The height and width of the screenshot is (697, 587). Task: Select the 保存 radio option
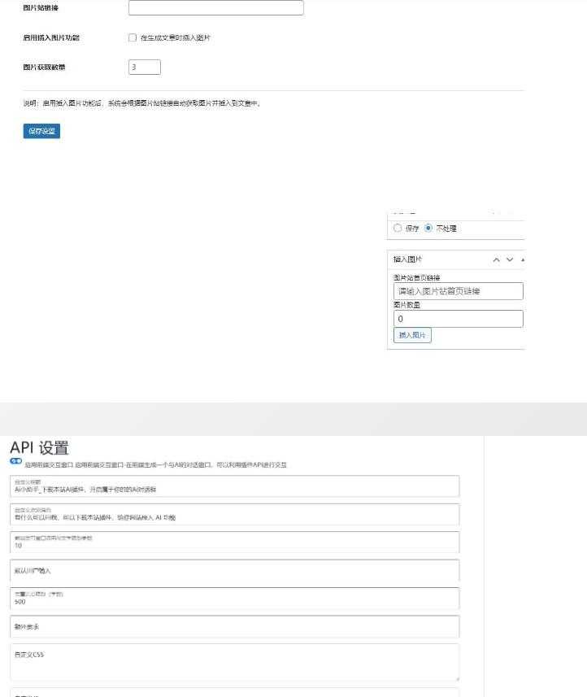pyautogui.click(x=398, y=229)
